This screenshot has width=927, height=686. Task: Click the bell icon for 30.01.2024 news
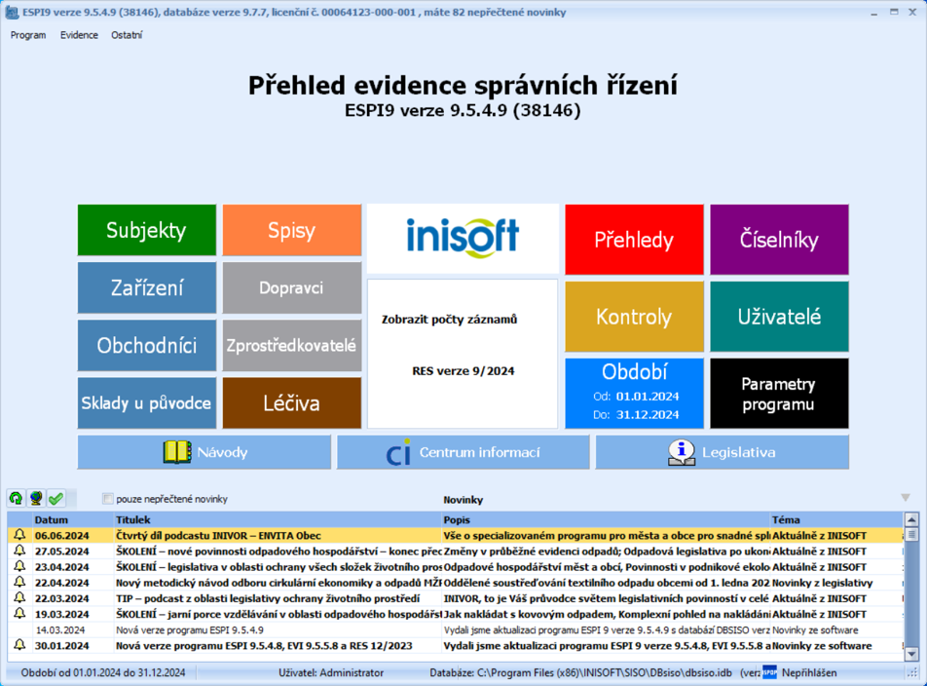(19, 645)
